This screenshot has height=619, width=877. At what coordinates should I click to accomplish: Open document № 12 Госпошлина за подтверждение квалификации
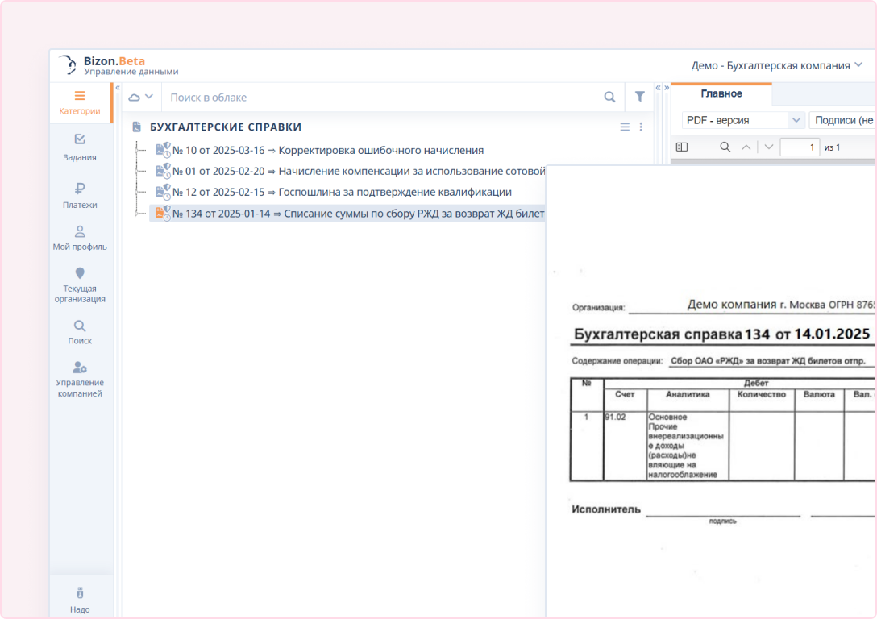click(x=341, y=192)
